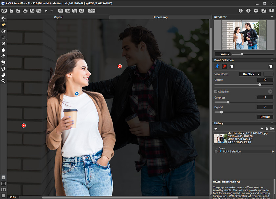Click the program info icon
This screenshot has width=276, height=199.
241,11
